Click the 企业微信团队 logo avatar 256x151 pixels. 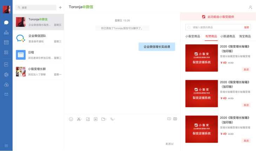21,39
